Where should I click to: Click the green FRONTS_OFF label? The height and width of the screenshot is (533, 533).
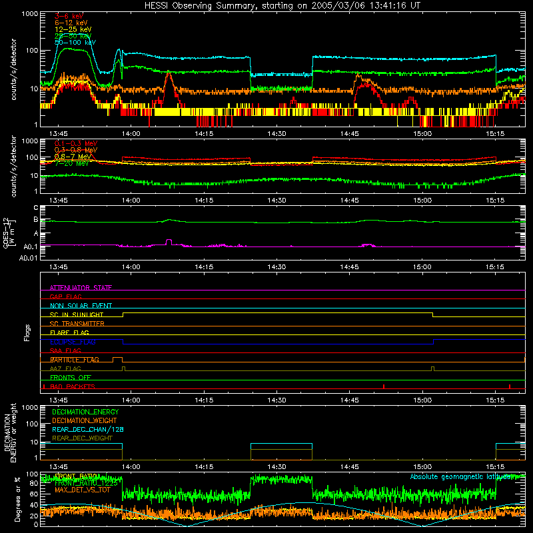(x=71, y=378)
